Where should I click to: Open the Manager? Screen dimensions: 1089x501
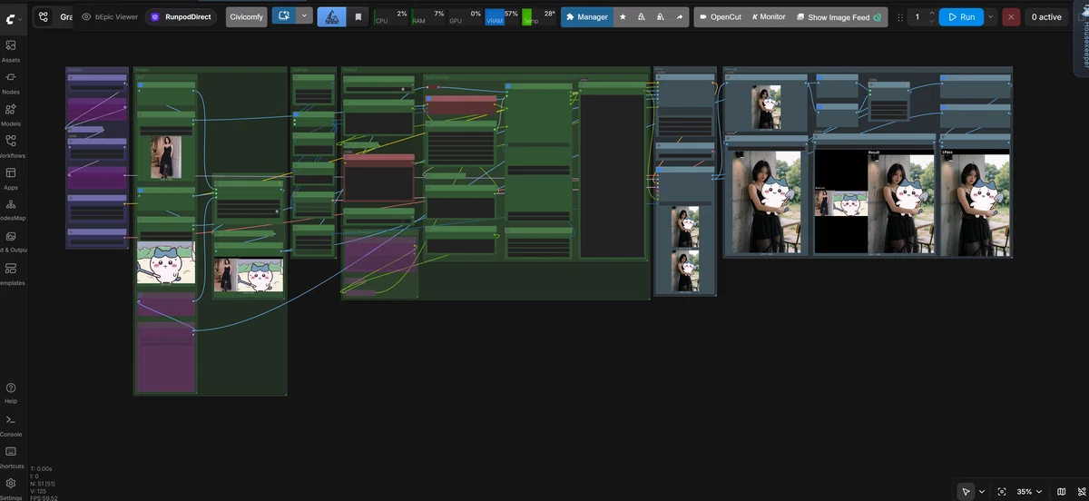point(586,17)
